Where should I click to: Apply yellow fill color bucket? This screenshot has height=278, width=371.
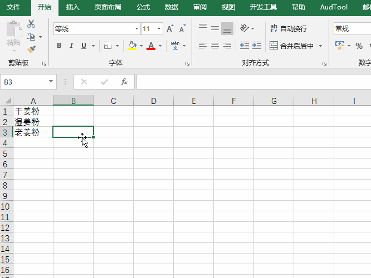tap(132, 46)
